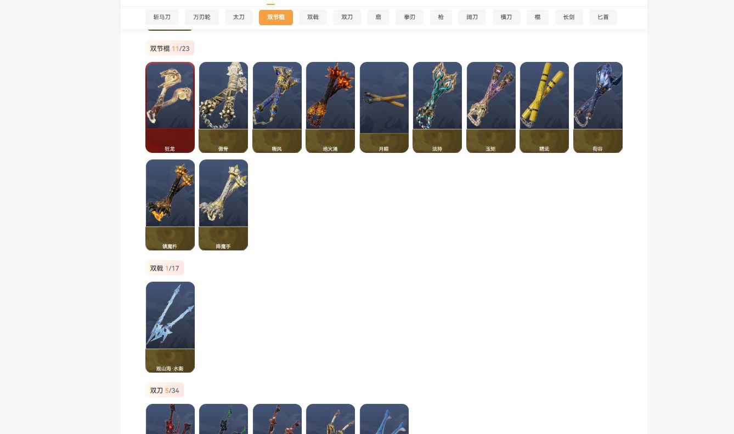The image size is (734, 434).
Task: Click the 月瞳 wooden nunchaku card
Action: click(384, 107)
